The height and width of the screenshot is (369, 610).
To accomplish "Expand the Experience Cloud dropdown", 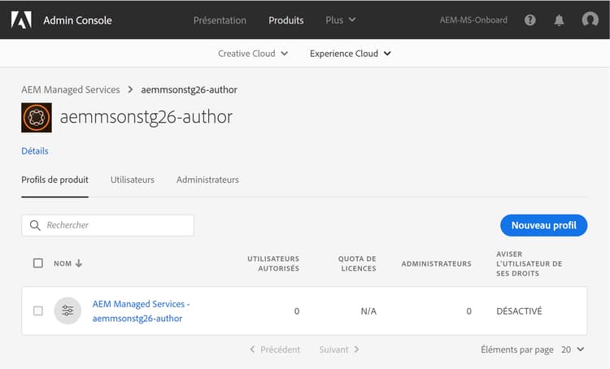I will [351, 54].
